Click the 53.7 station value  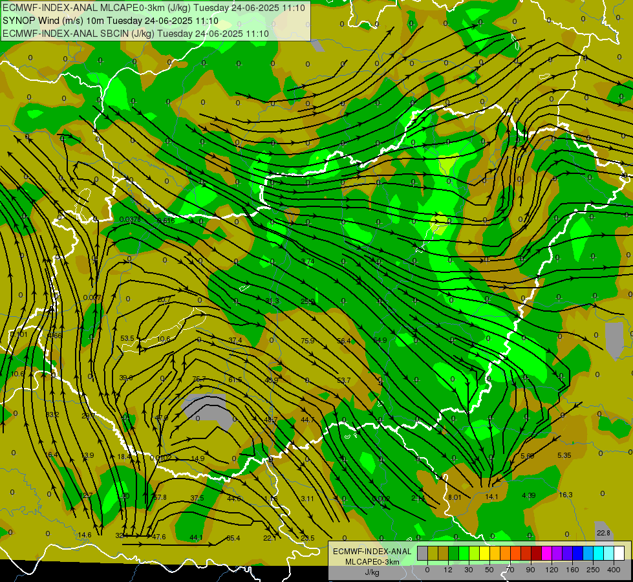coord(344,380)
